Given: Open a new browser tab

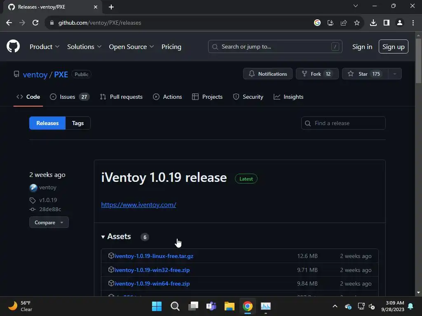Looking at the screenshot, I should click(x=111, y=7).
